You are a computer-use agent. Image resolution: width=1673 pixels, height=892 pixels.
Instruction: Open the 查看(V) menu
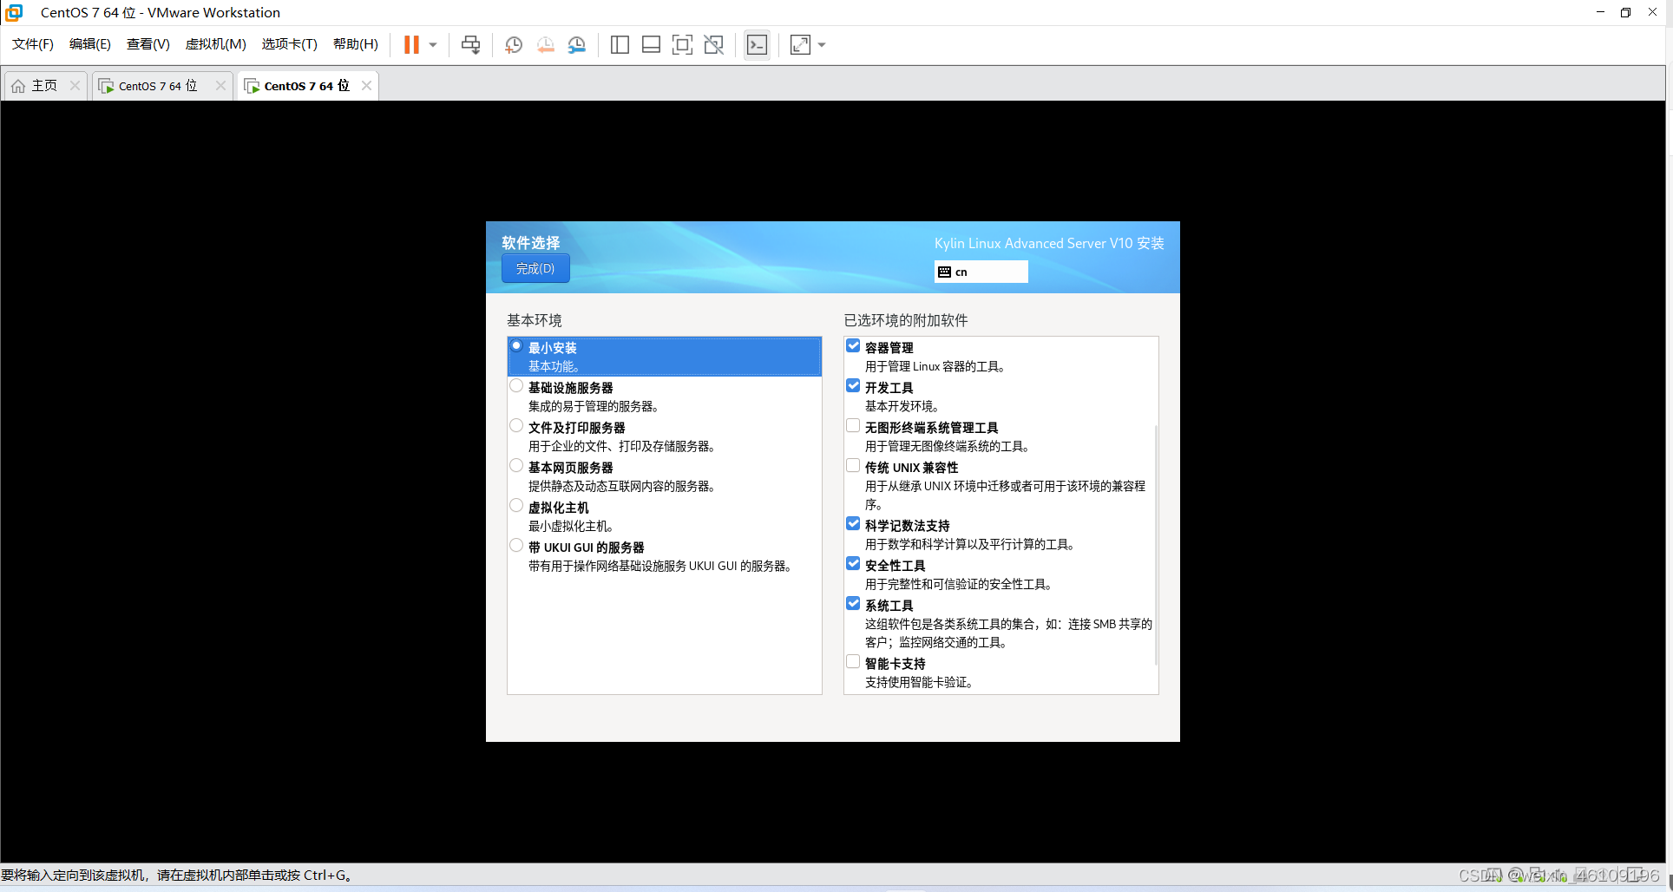148,44
